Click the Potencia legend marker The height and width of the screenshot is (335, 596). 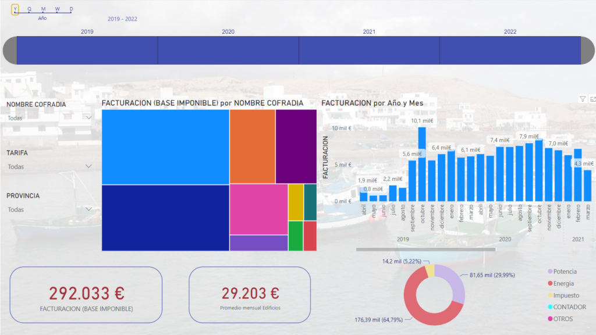point(550,272)
